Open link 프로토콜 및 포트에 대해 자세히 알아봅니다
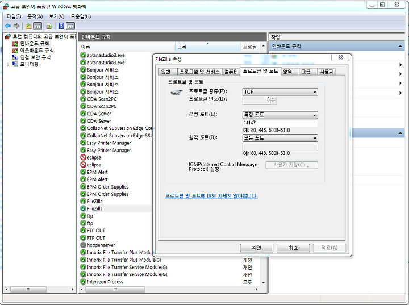409x305 pixels. tap(211, 196)
